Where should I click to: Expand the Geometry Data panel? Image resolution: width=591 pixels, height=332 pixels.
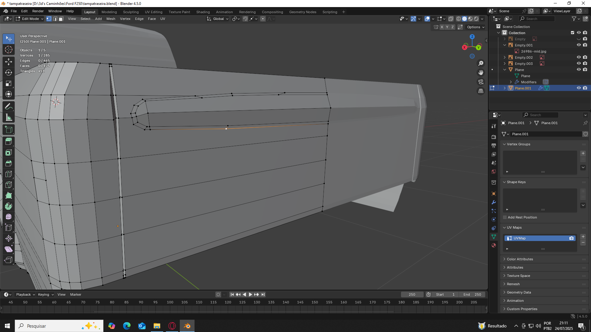pyautogui.click(x=519, y=292)
